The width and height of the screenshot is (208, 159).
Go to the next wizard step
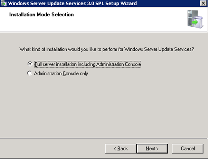[x=152, y=149]
